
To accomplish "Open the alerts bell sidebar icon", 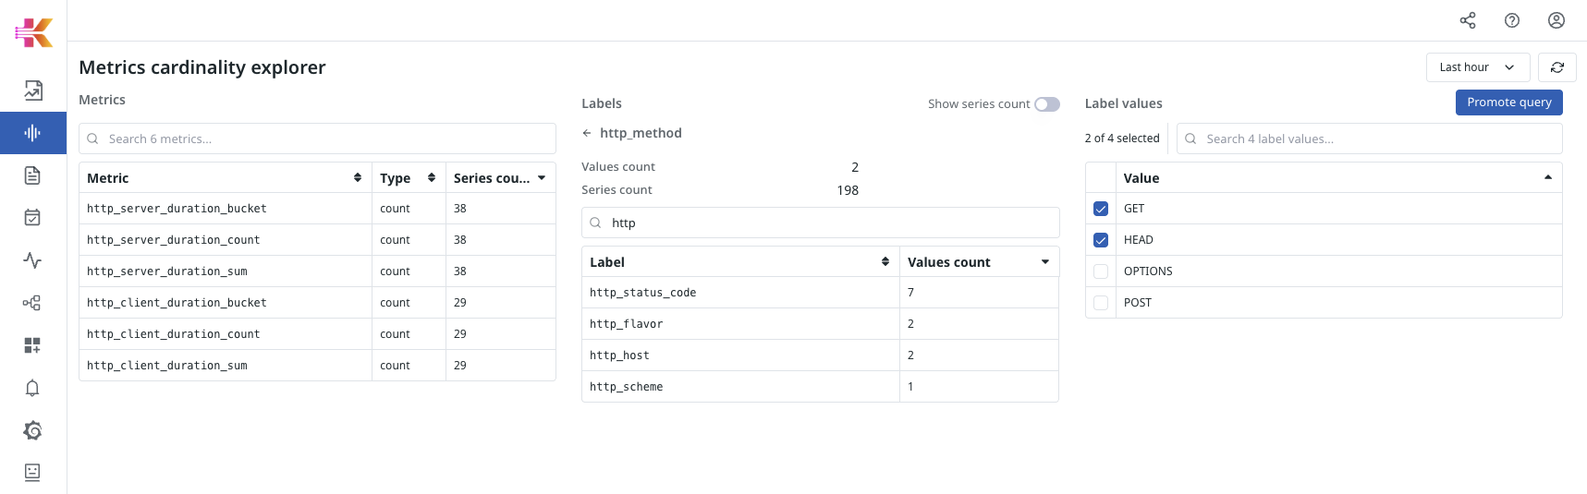I will pos(32,388).
